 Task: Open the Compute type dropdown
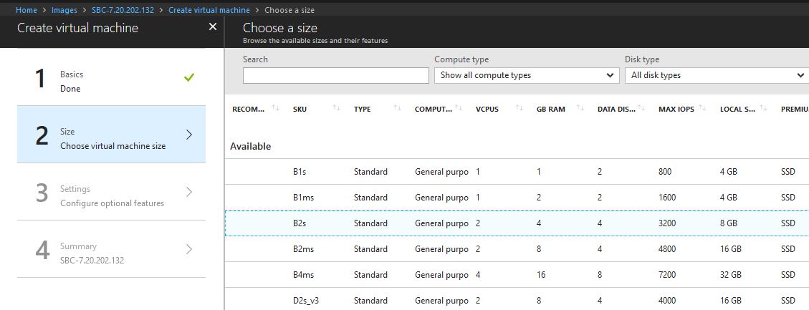(x=527, y=75)
